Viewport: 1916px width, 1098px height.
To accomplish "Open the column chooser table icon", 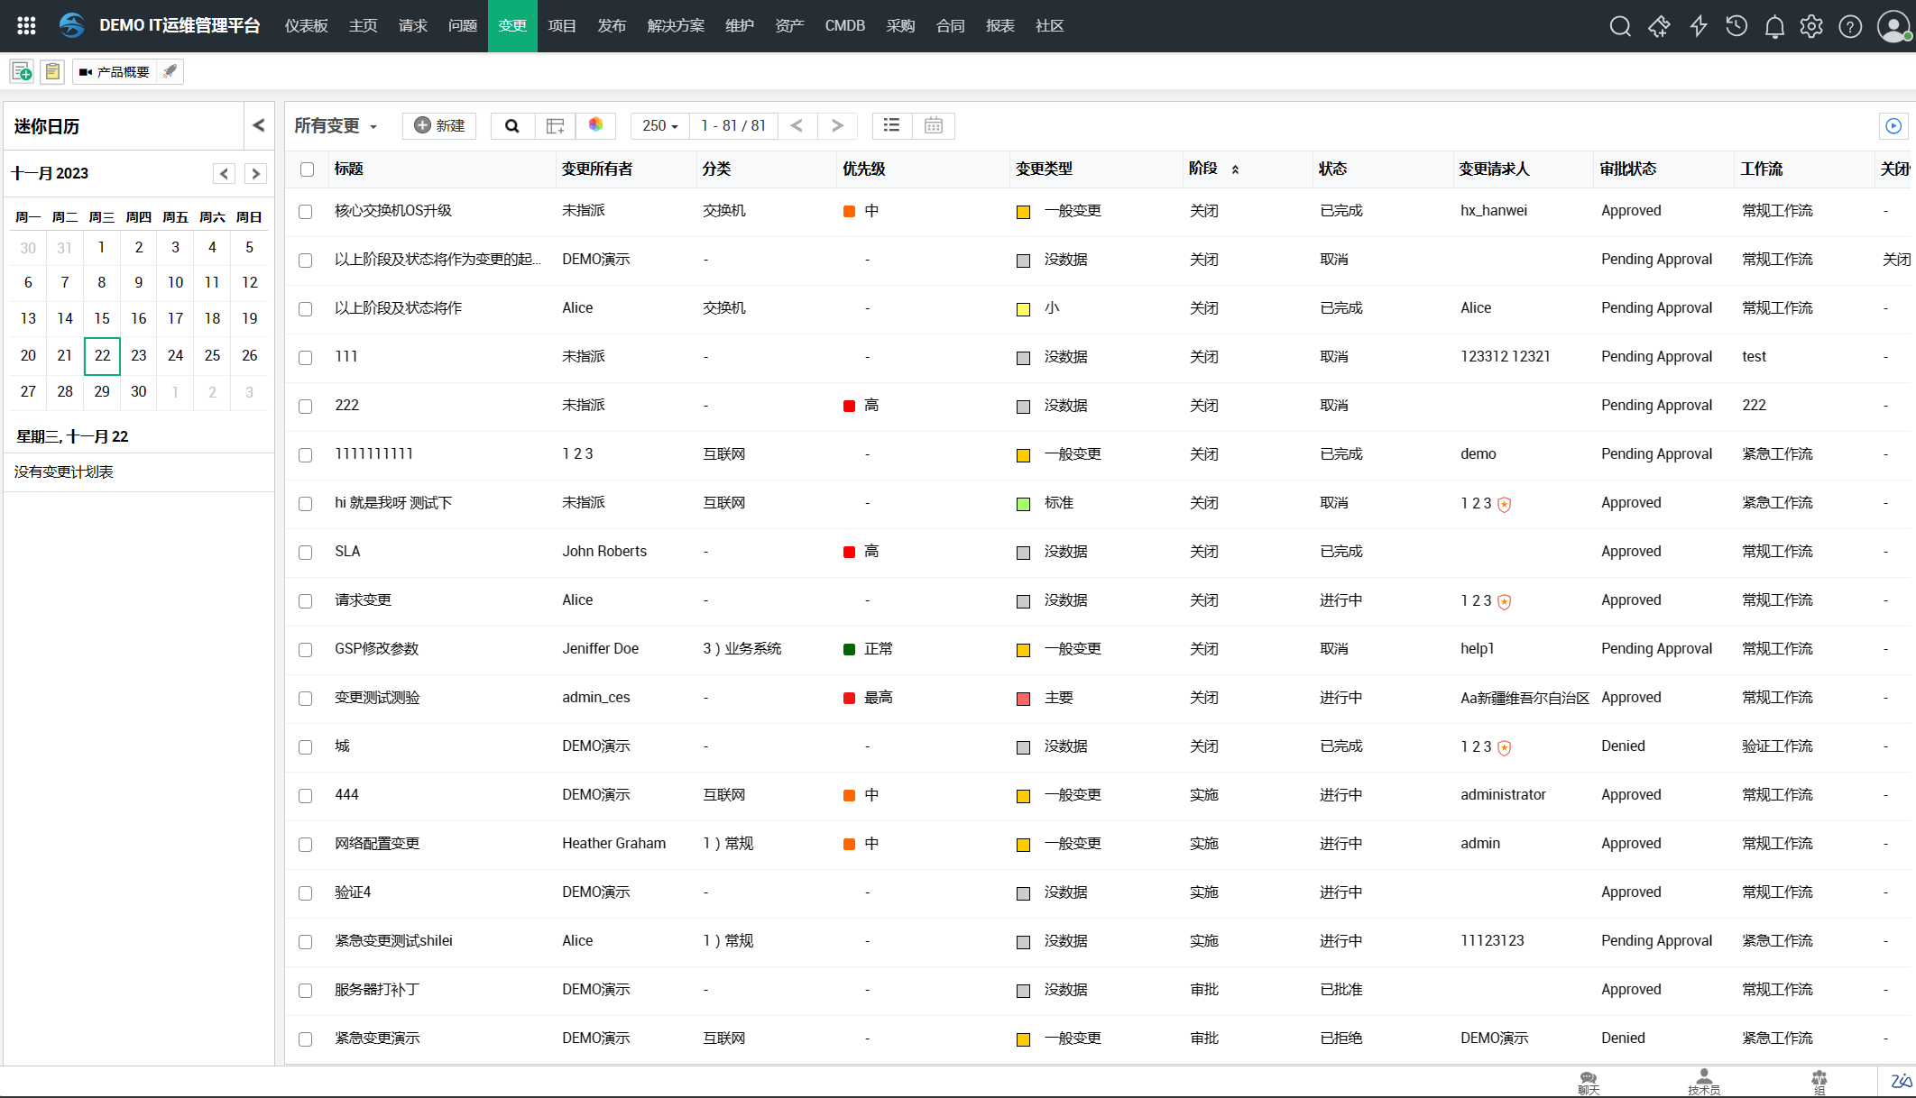I will (x=555, y=125).
